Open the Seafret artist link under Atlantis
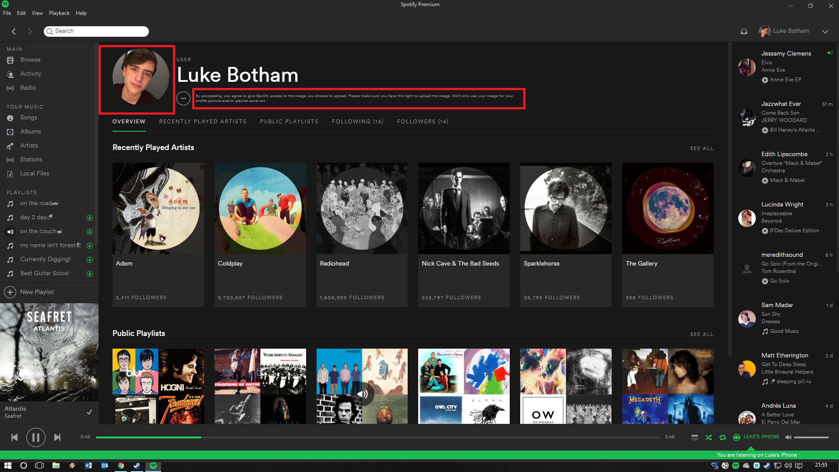The height and width of the screenshot is (472, 839). (13, 416)
